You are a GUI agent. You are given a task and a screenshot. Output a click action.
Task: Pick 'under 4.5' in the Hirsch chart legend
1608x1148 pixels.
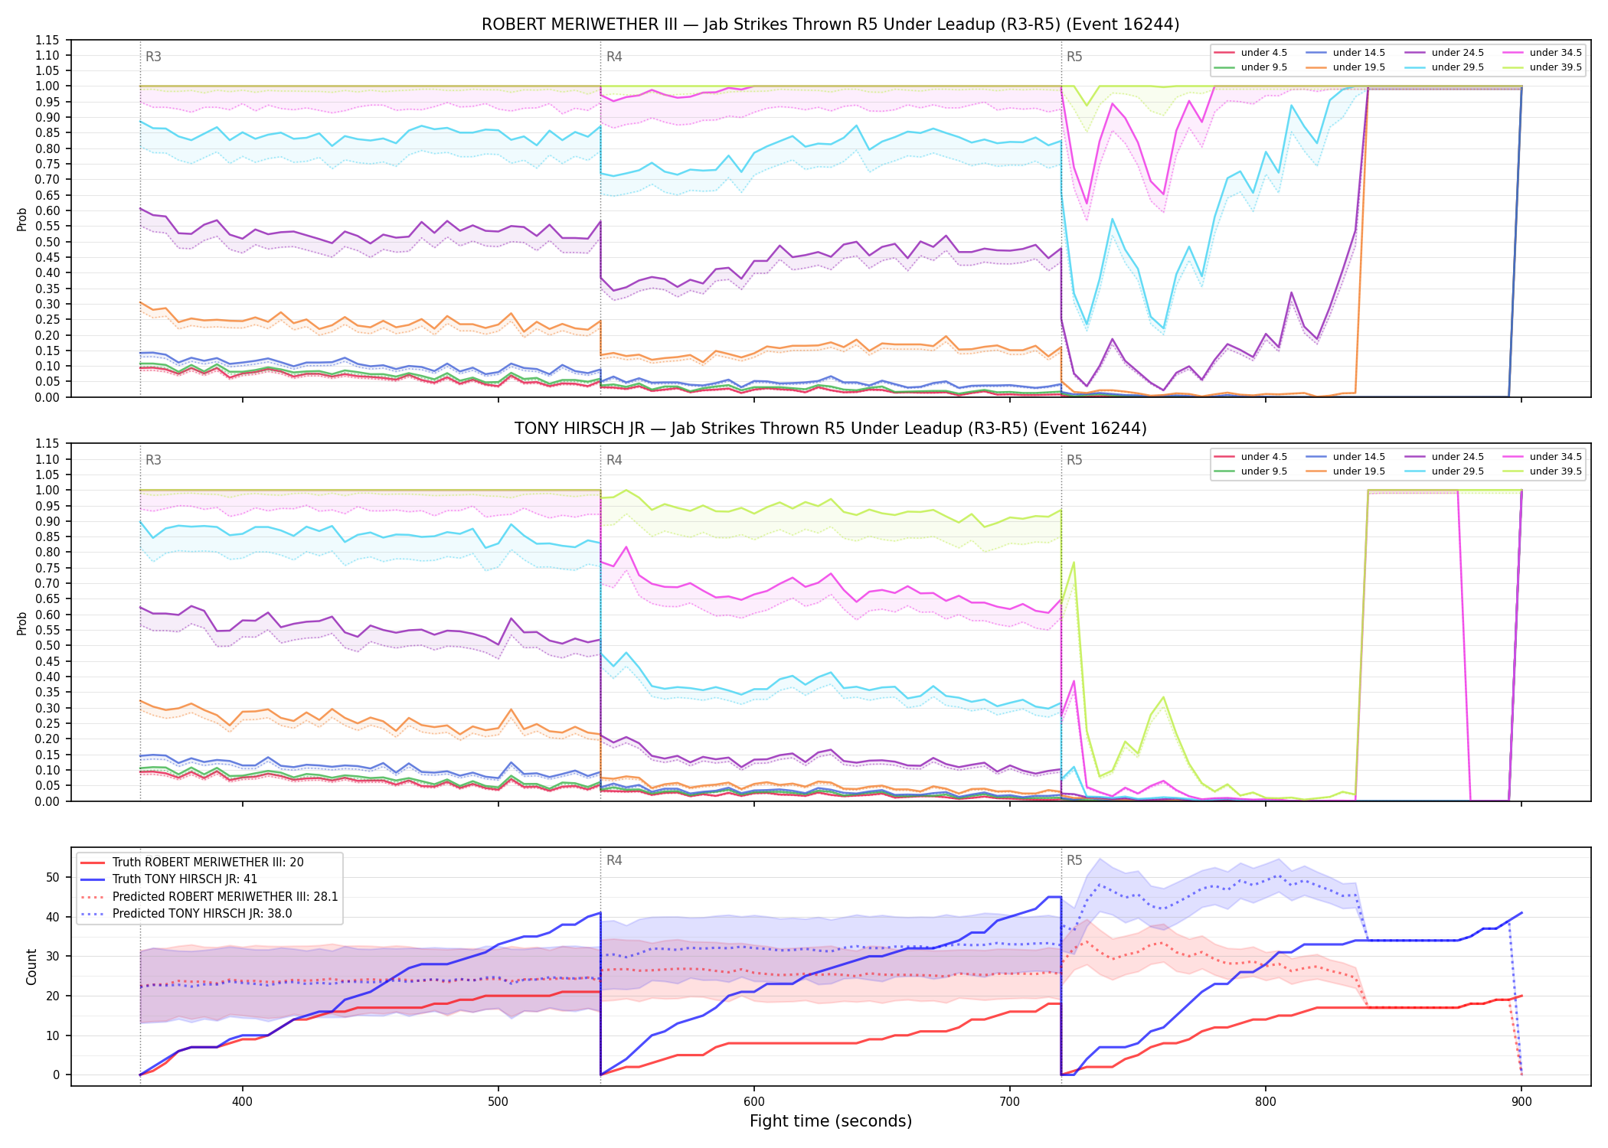pos(1250,457)
